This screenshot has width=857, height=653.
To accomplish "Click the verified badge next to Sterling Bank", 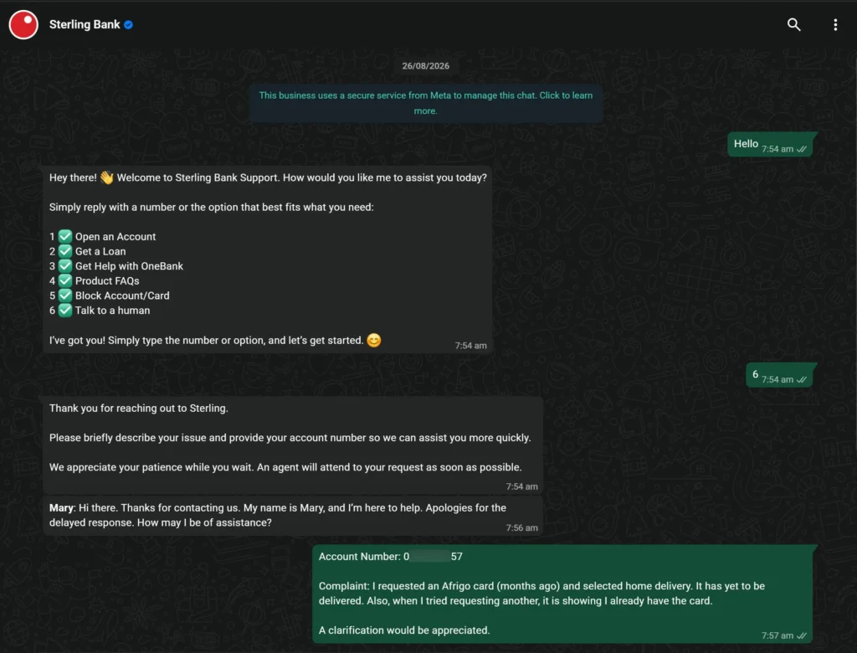I will (128, 24).
